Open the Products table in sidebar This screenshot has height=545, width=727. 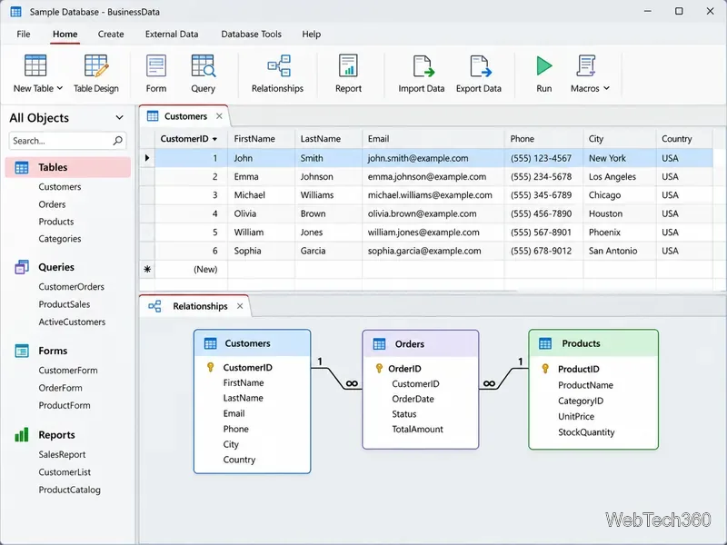56,222
